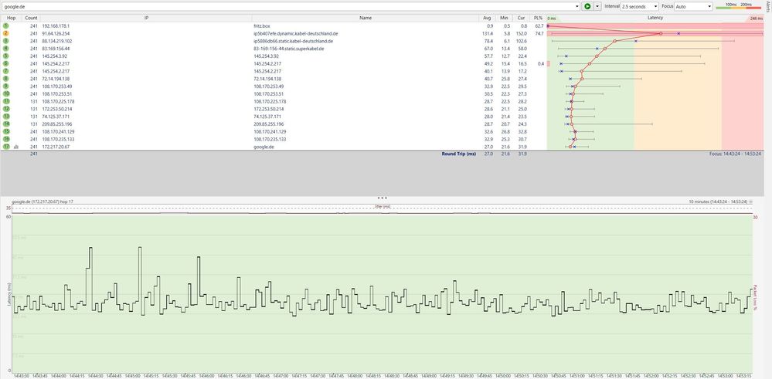Click IP address 192.168.178.1

[x=56, y=25]
